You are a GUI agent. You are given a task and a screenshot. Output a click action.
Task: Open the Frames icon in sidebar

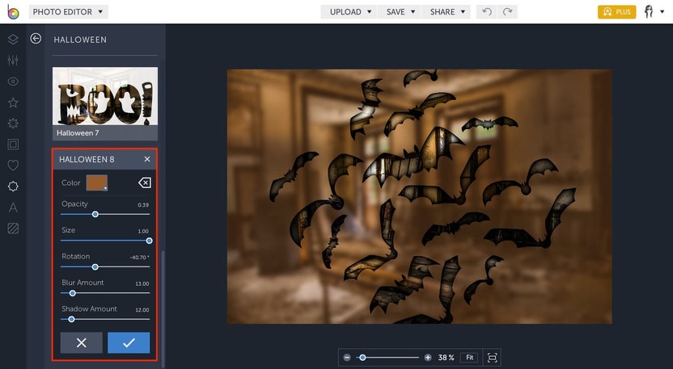13,145
